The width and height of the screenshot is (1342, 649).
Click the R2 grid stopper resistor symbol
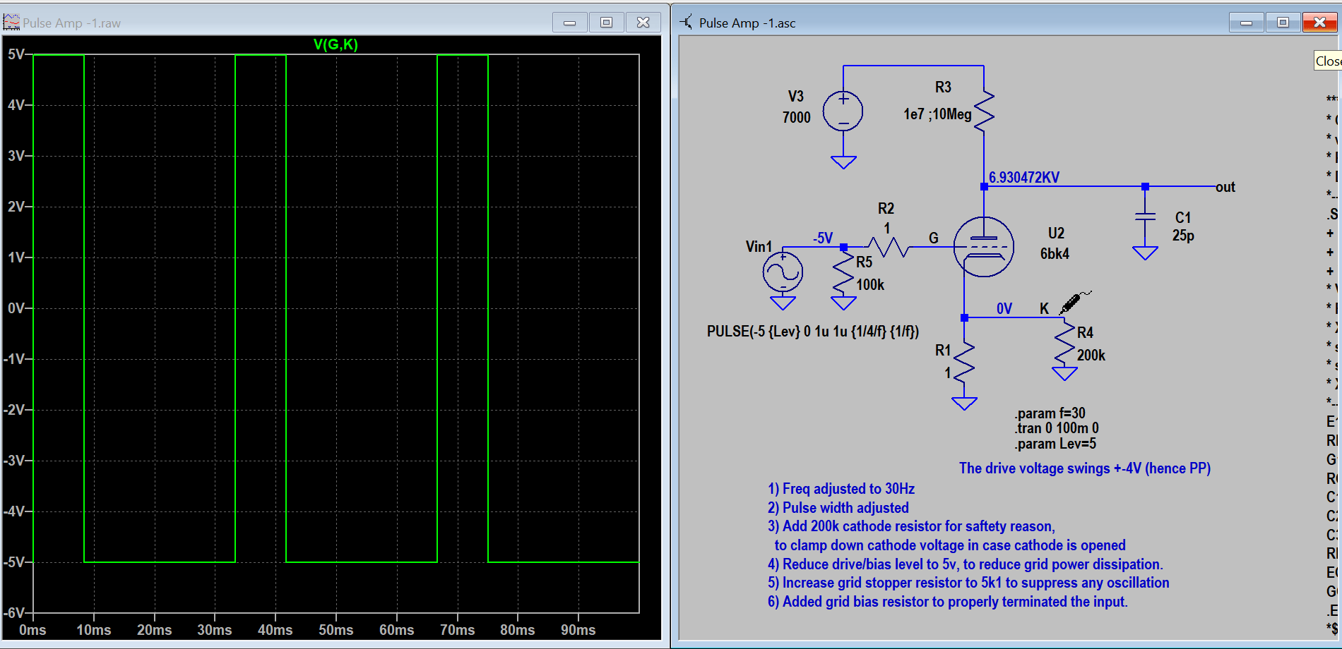pyautogui.click(x=888, y=247)
